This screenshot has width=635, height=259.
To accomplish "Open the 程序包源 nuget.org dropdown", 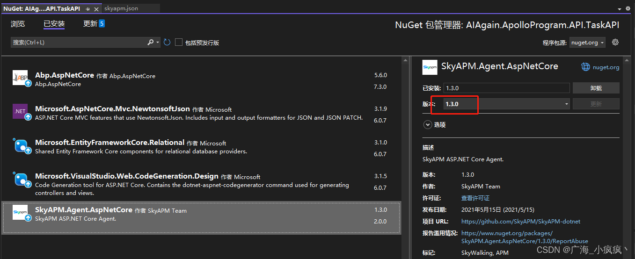I will (x=588, y=43).
